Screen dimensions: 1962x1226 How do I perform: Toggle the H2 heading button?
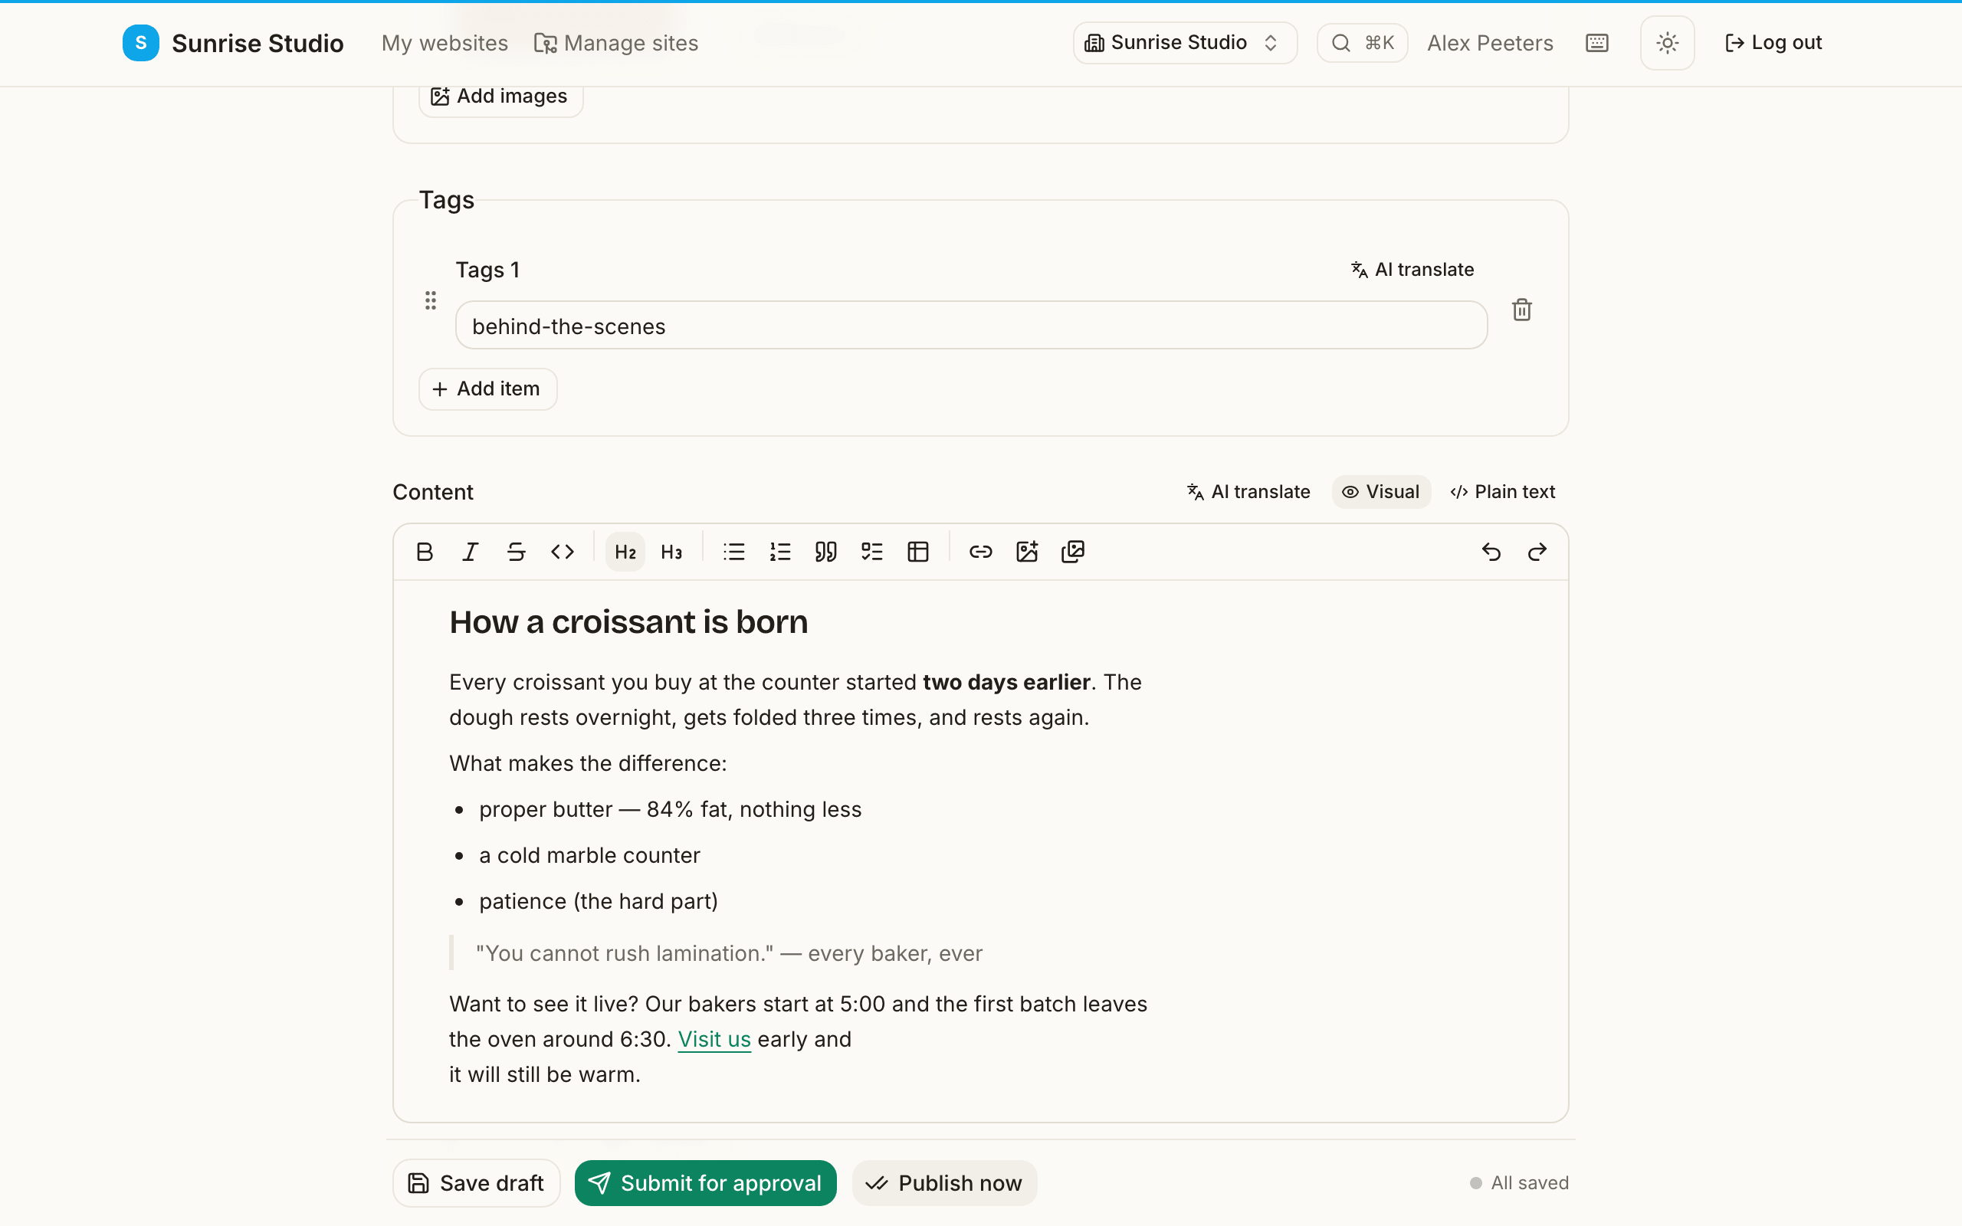[625, 552]
